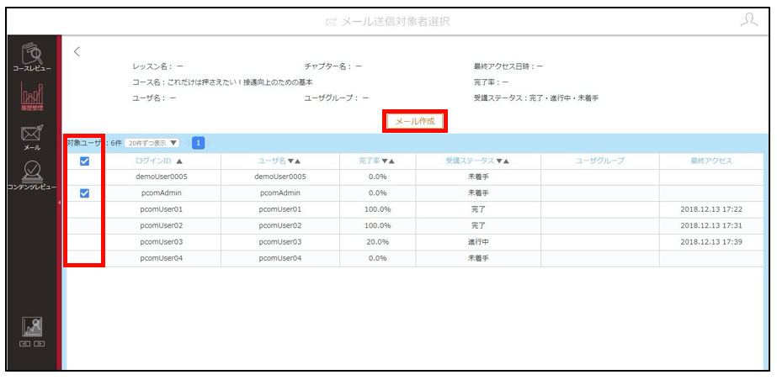The image size is (777, 380).
Task: Uncheck the pcomAdmin row checkbox
Action: [84, 193]
